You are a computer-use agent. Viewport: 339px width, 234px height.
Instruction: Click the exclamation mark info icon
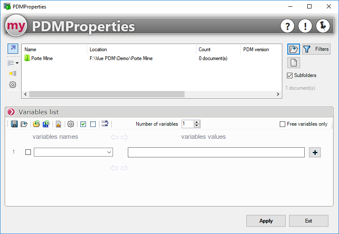pos(305,26)
